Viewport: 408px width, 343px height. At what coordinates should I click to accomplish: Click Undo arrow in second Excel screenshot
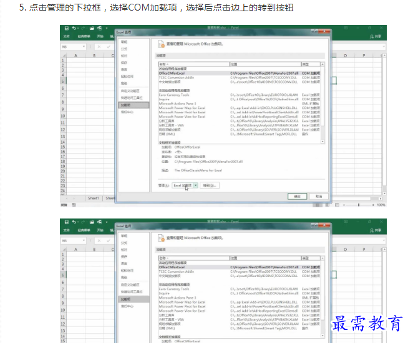click(74, 222)
